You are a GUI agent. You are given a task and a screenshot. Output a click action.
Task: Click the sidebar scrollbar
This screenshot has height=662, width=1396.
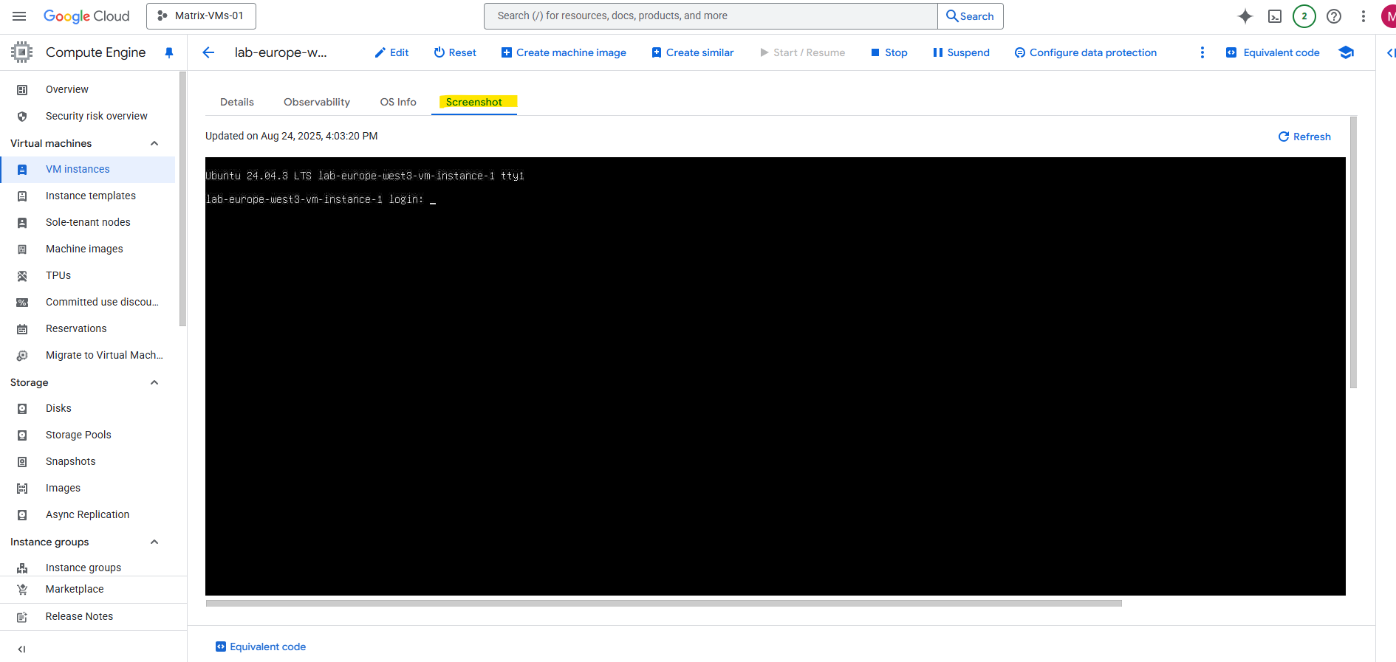[182, 199]
